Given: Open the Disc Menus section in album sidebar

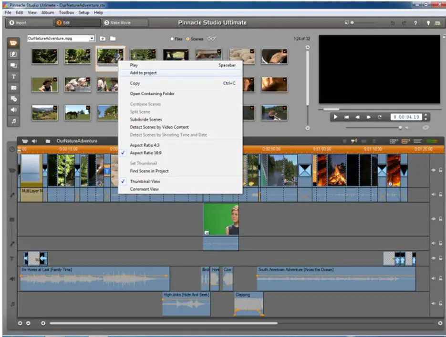Looking at the screenshot, I should click(13, 99).
